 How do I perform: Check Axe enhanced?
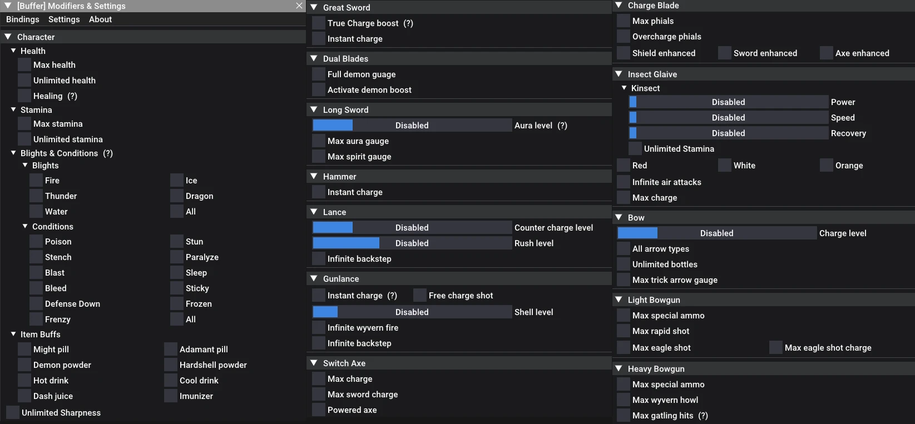[827, 53]
